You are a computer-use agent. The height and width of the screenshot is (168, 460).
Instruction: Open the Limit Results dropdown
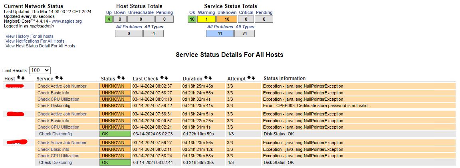pyautogui.click(x=40, y=70)
